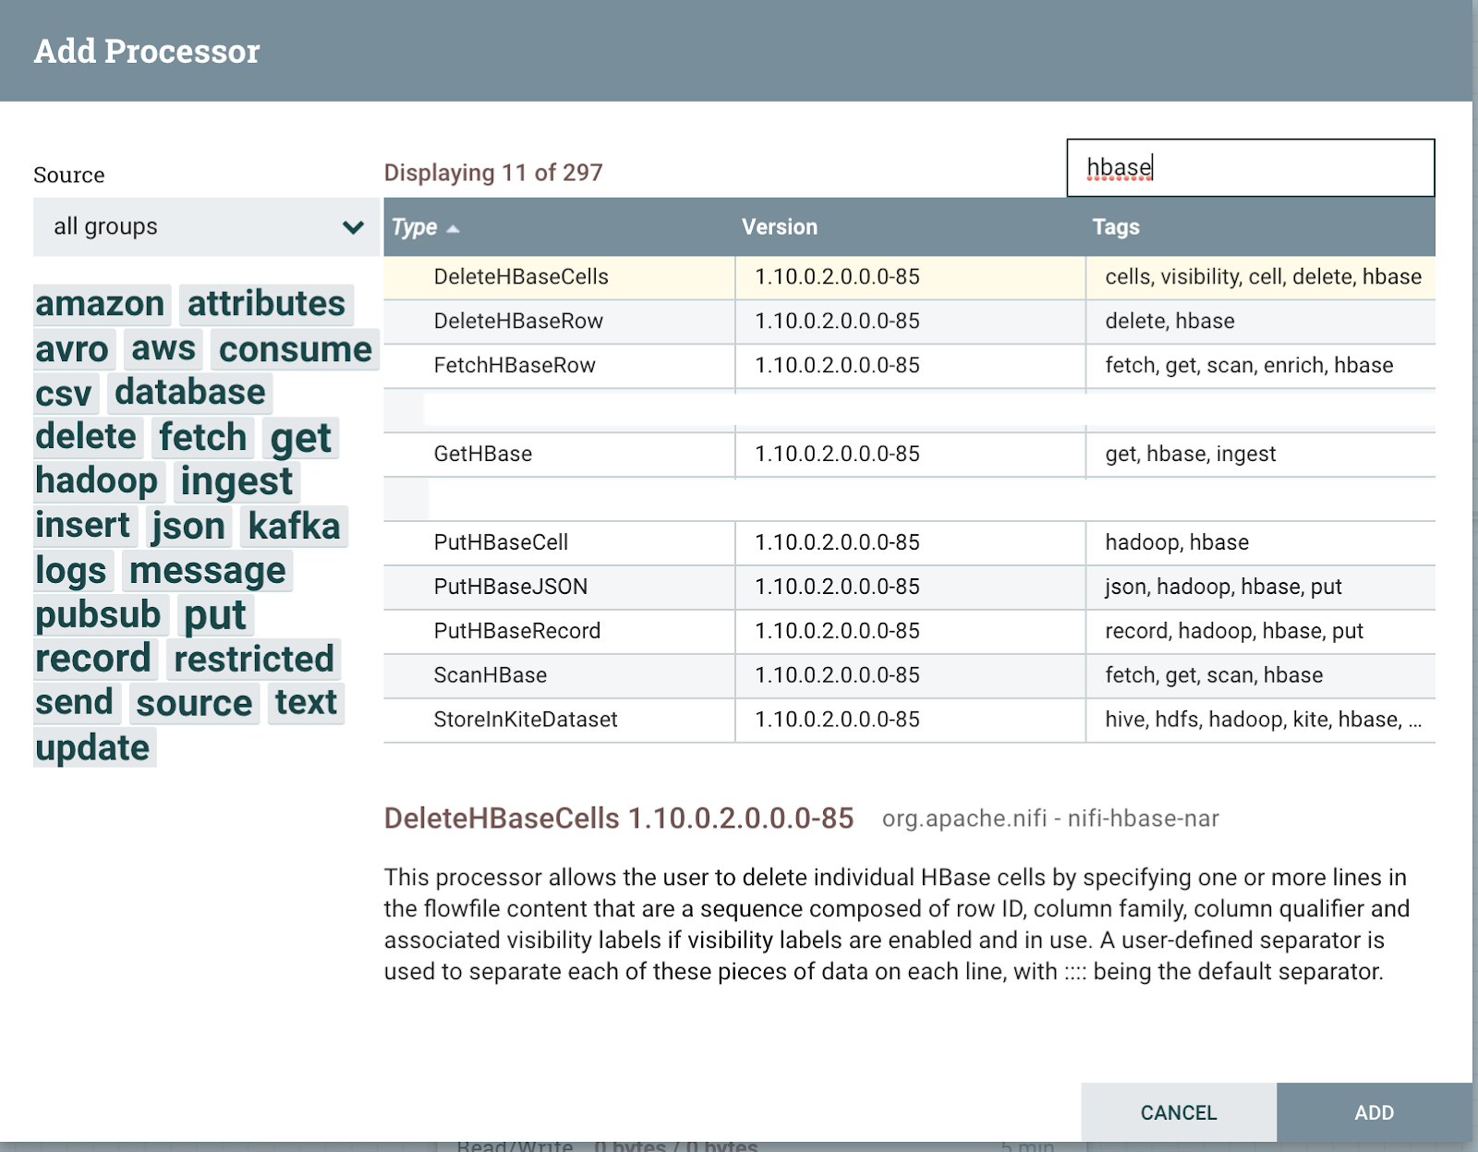The image size is (1478, 1152).
Task: Choose the 'csv' tag in tag cloud
Action: pyautogui.click(x=64, y=393)
